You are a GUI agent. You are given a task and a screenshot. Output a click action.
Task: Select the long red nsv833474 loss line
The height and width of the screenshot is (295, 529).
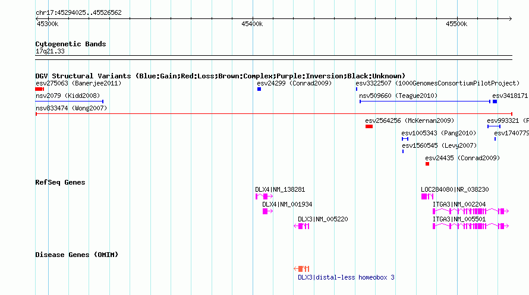click(x=273, y=114)
